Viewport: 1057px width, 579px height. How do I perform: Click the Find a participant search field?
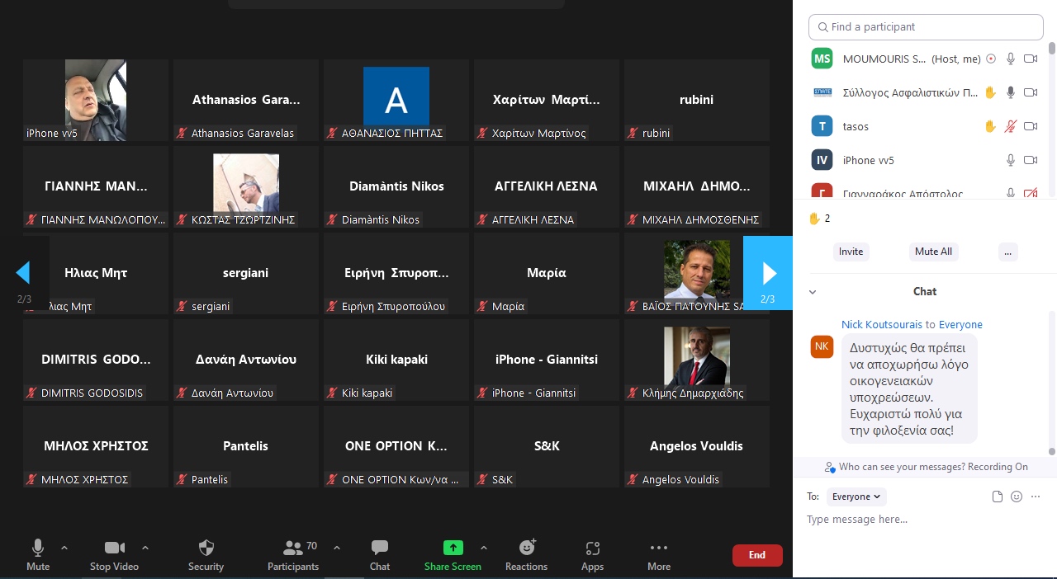click(x=926, y=27)
